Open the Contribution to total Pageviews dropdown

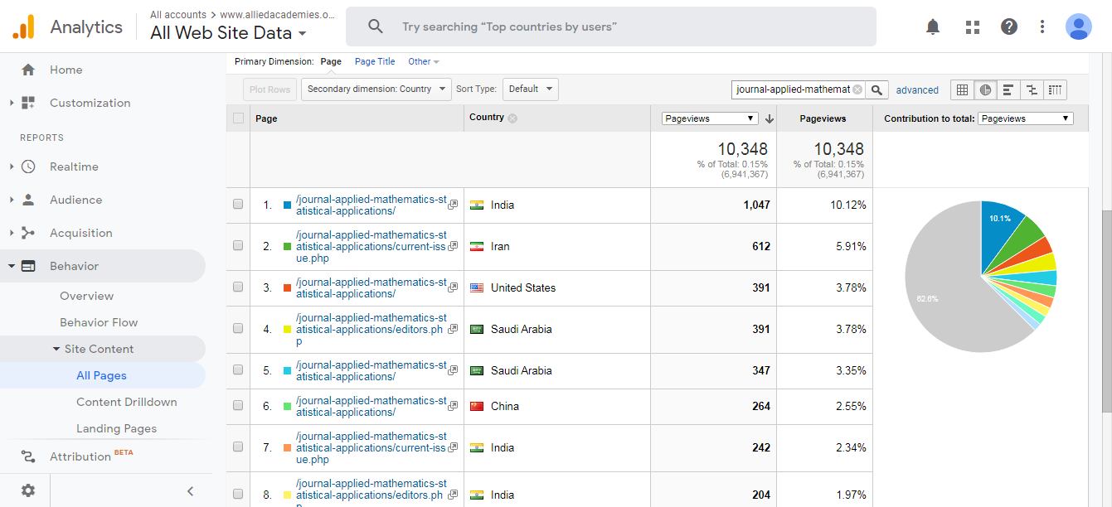click(1025, 118)
